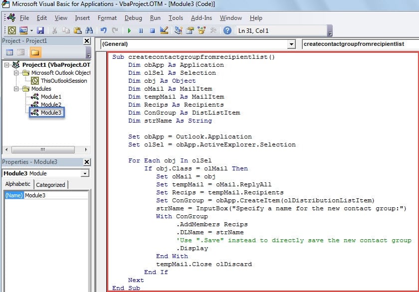419x292 pixels.
Task: Open the Run menu
Action: click(155, 18)
